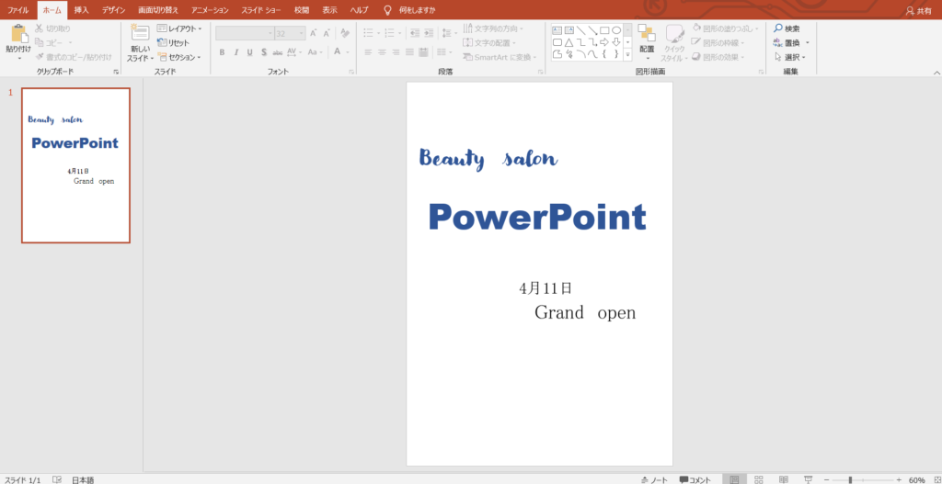Switch to Reading View in status bar
The height and width of the screenshot is (484, 942).
(784, 479)
